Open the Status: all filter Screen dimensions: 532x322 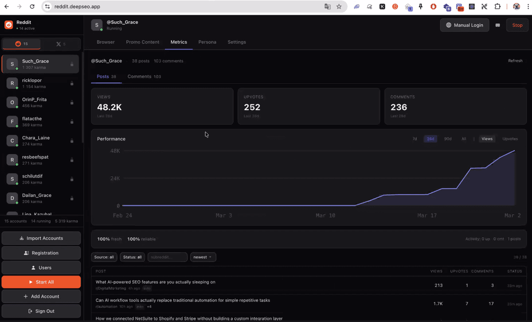pos(133,257)
